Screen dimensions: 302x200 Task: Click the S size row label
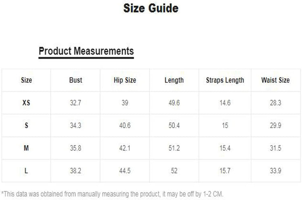[26, 126]
